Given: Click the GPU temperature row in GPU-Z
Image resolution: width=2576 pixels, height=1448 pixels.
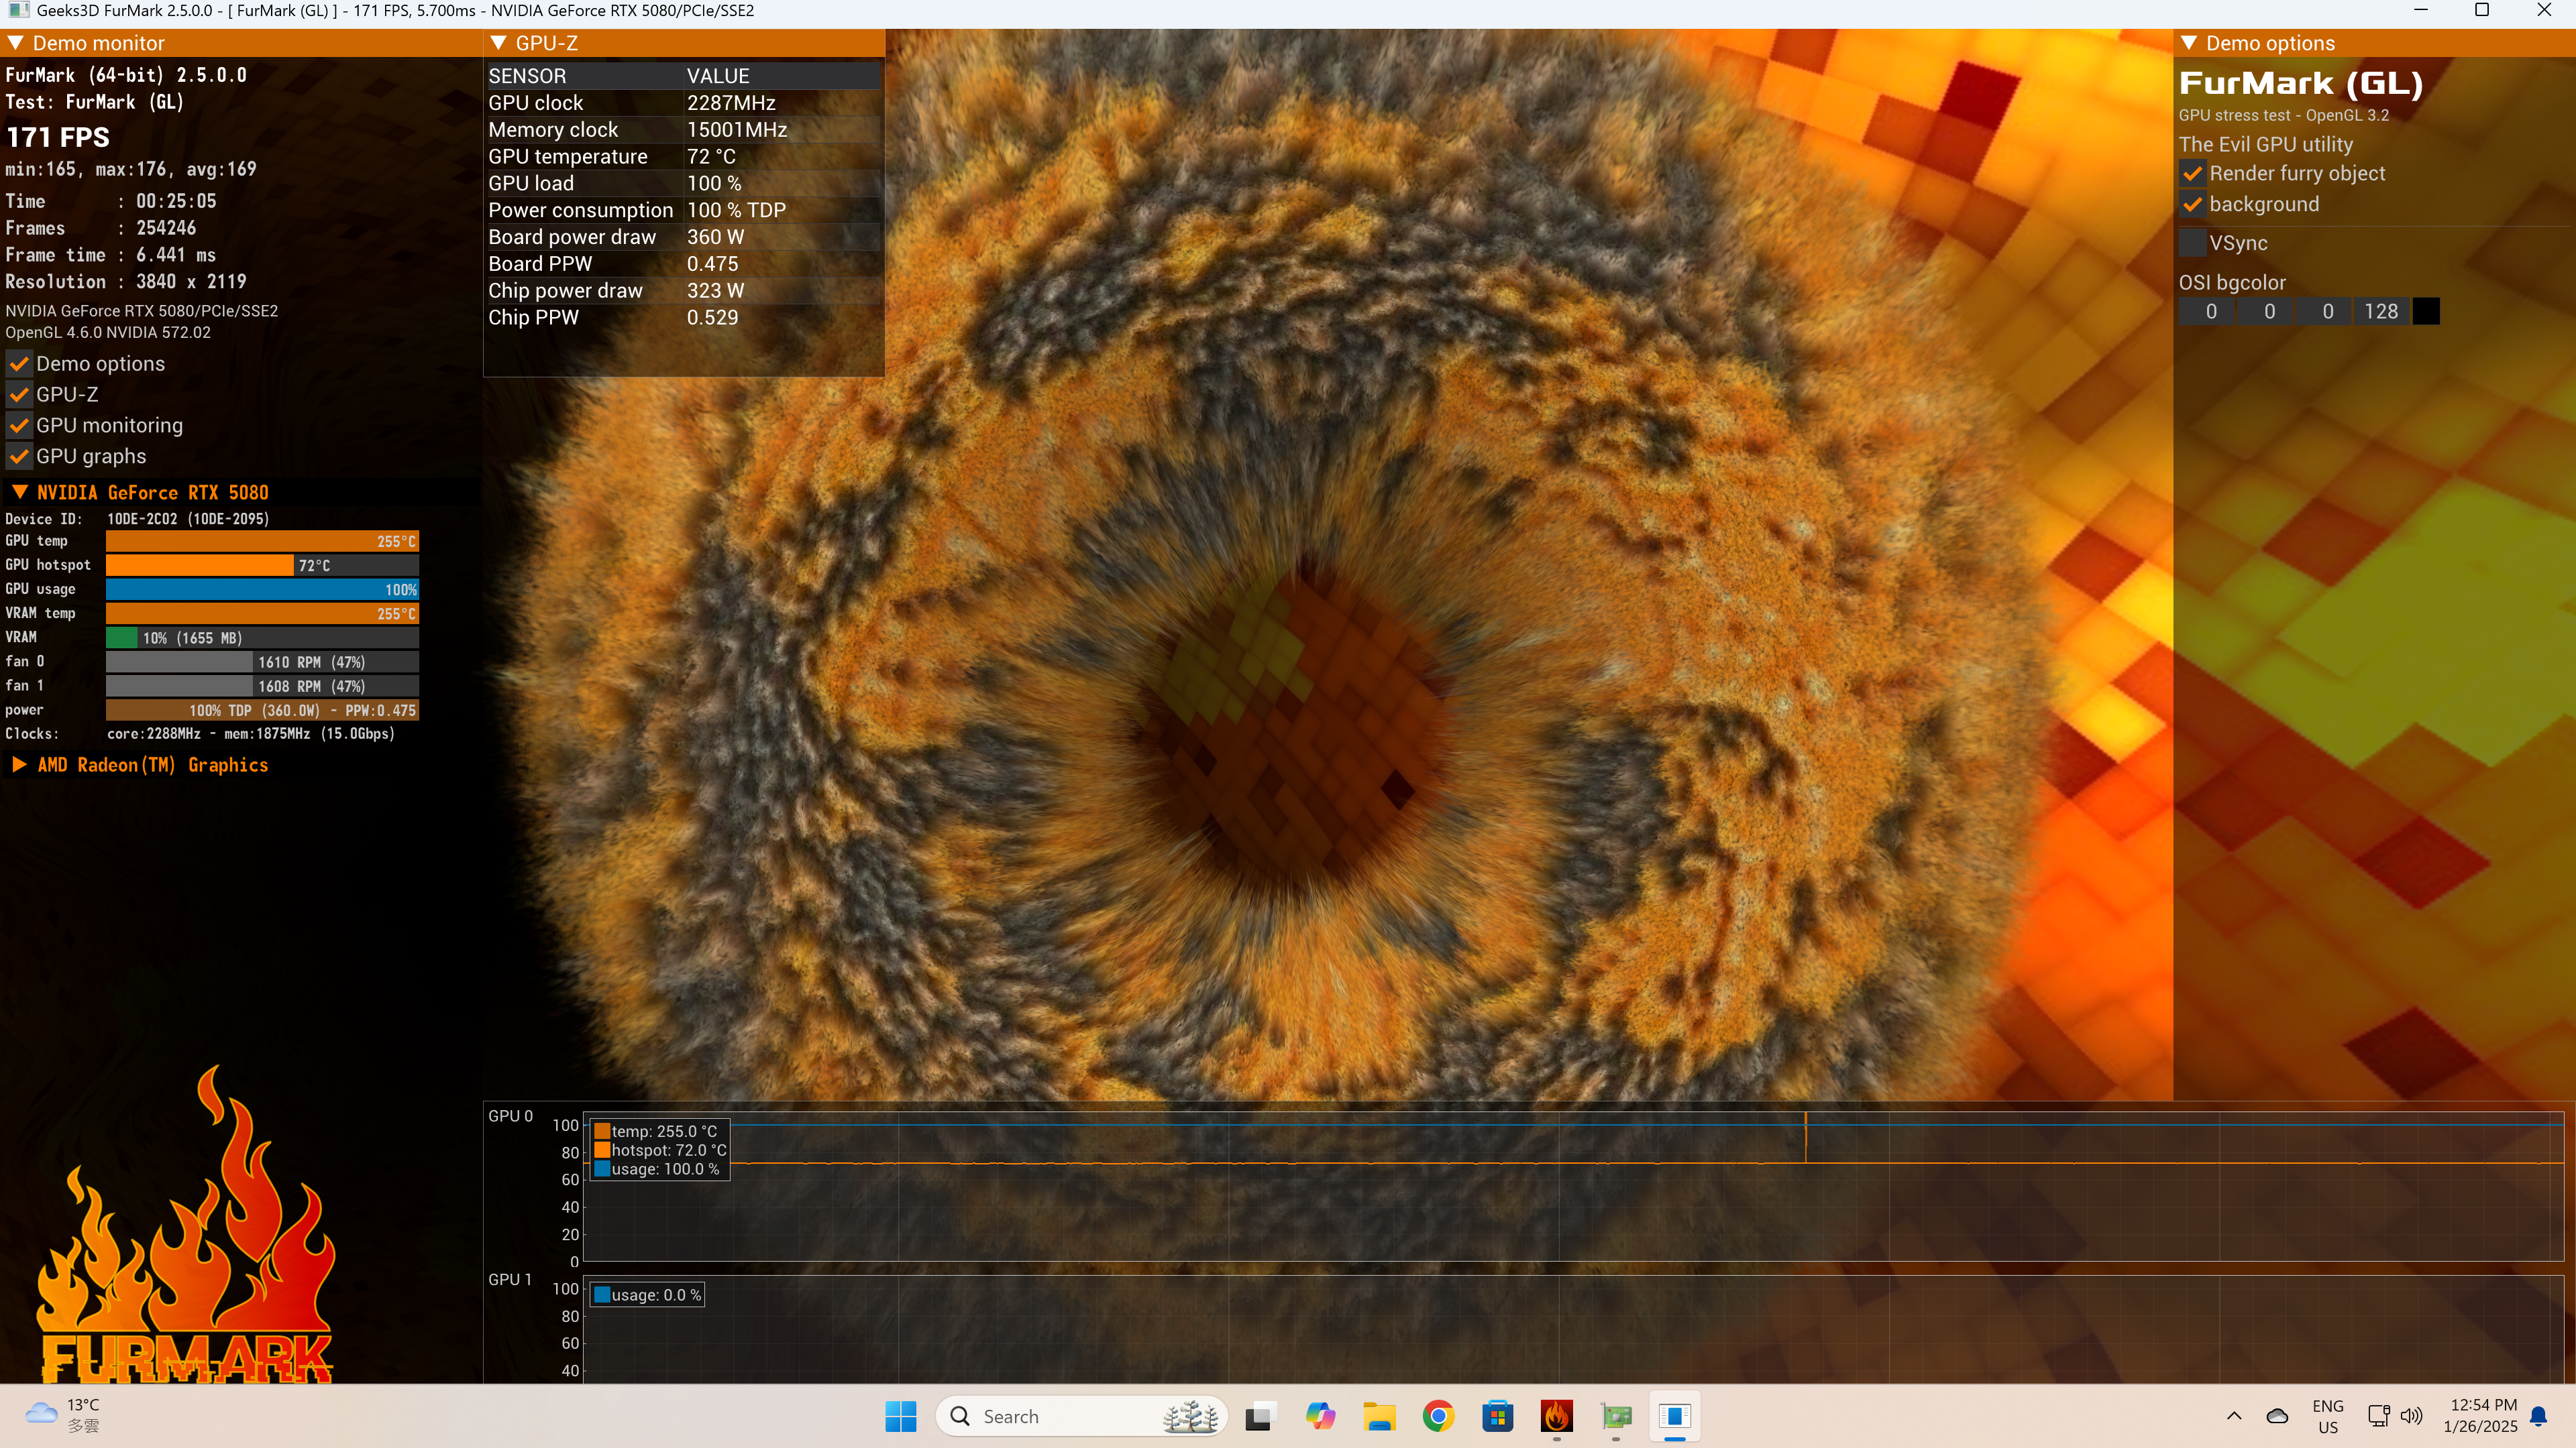Looking at the screenshot, I should 683,157.
